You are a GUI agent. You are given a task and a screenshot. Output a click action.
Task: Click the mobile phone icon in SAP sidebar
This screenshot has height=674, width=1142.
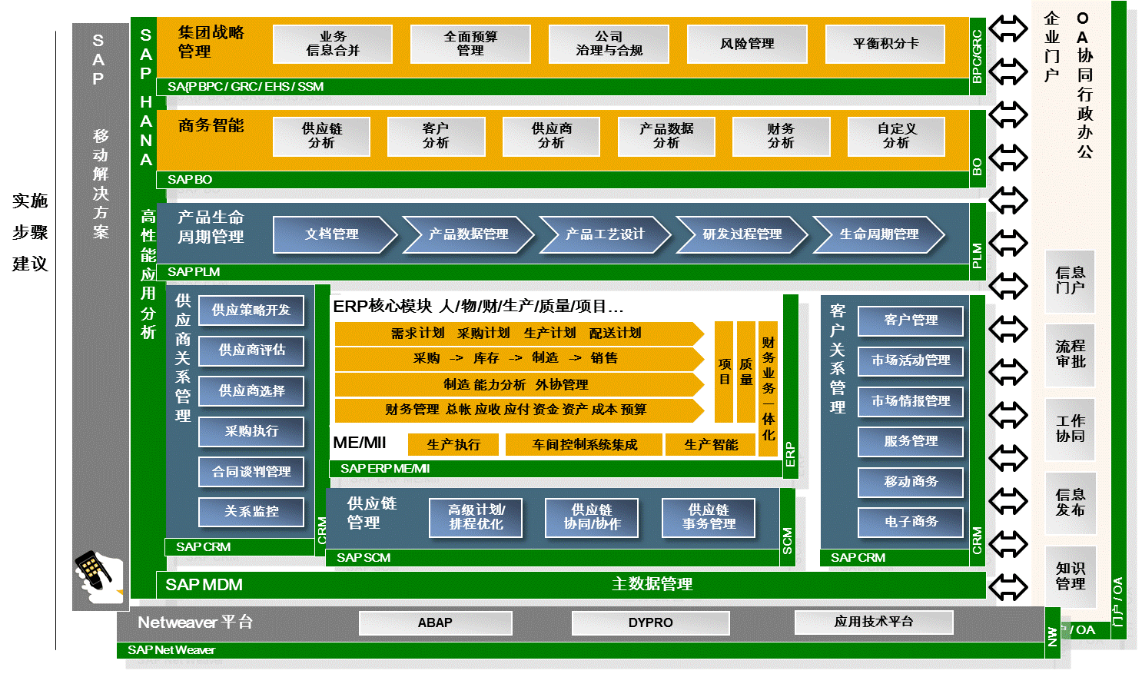tap(99, 576)
